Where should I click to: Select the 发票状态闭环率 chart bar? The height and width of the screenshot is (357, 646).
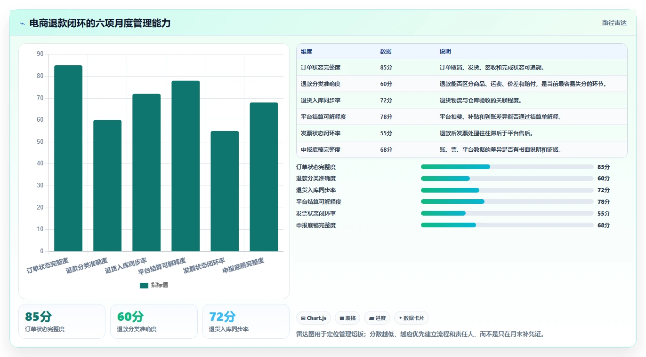click(225, 191)
